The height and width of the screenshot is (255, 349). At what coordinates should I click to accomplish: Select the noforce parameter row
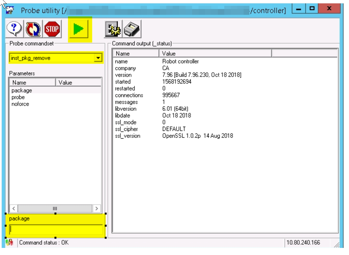20,104
